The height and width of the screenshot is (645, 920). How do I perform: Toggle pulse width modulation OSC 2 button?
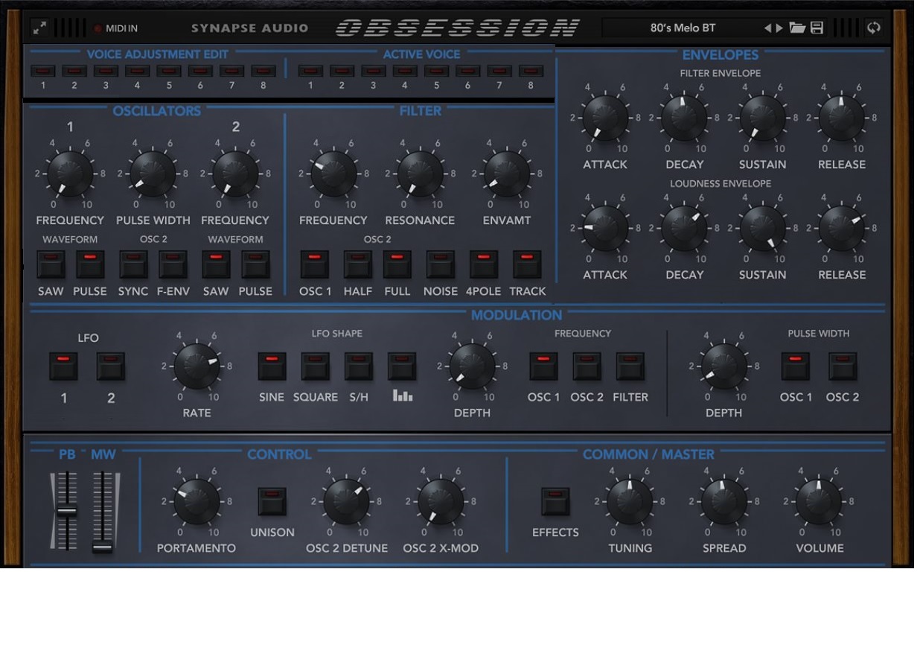(x=843, y=366)
